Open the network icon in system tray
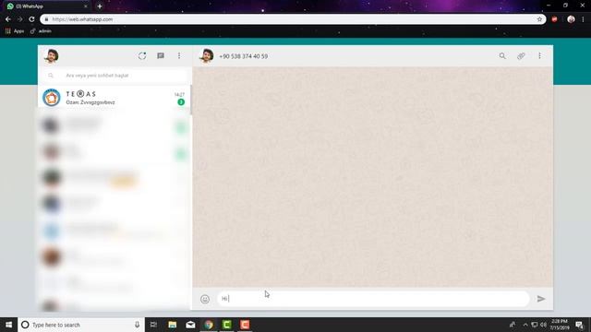Viewport: 591px width, 332px height. (x=534, y=325)
